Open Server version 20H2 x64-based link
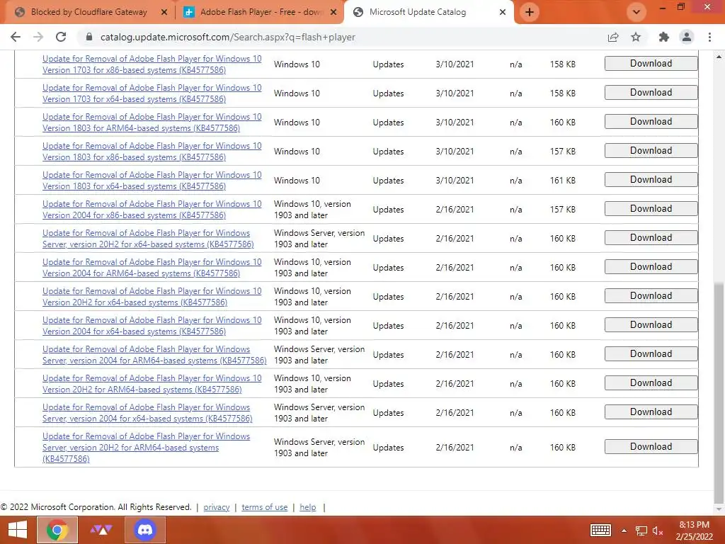Screen dimensions: 725x544 click(148, 239)
